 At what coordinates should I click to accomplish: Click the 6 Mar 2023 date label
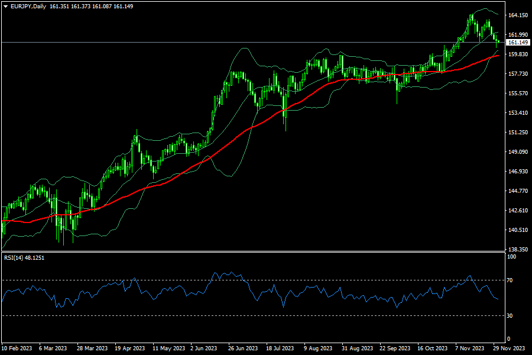pyautogui.click(x=53, y=348)
